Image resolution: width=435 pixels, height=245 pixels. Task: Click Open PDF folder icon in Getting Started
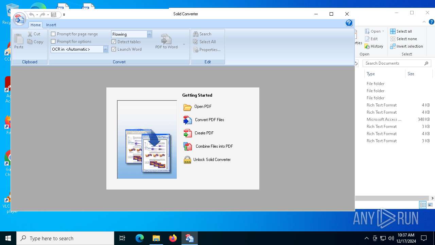tap(187, 107)
